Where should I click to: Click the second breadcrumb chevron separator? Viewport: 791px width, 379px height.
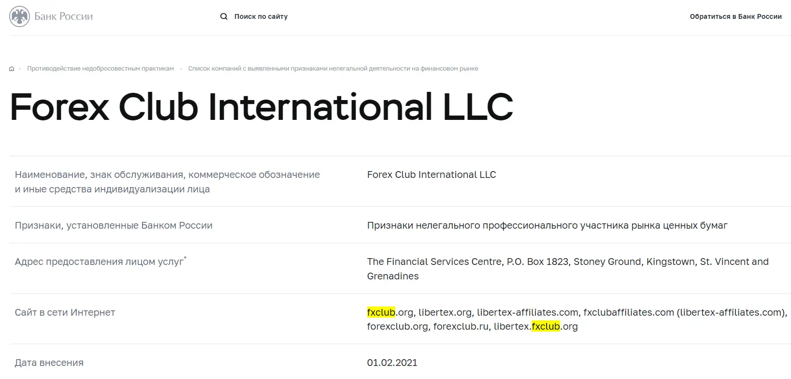(x=181, y=68)
